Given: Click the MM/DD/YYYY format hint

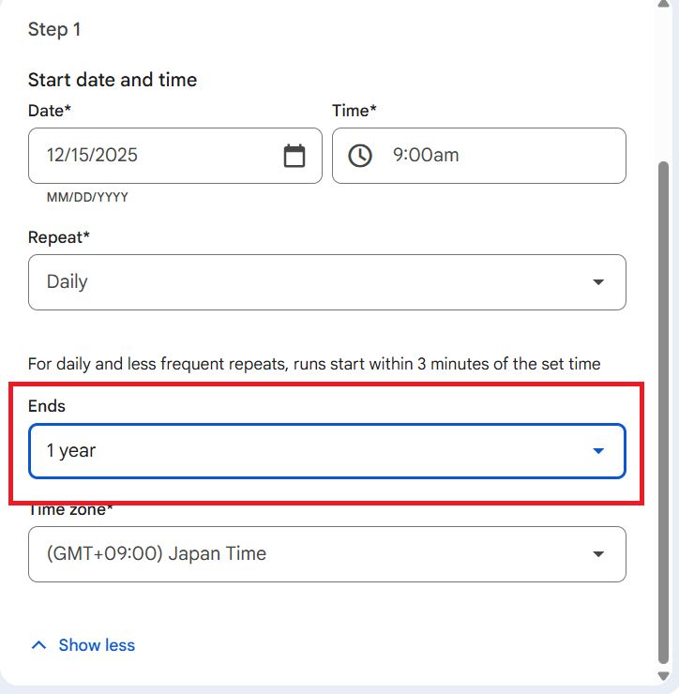Looking at the screenshot, I should click(87, 198).
